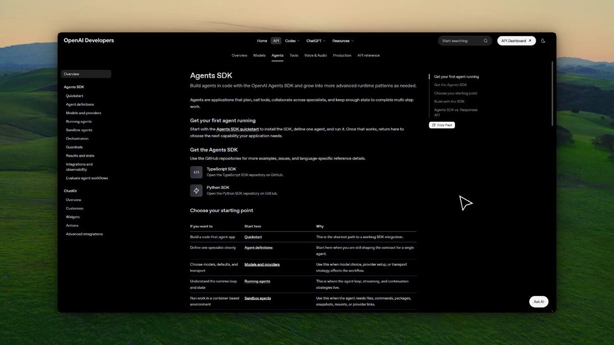The image size is (614, 345).
Task: Open Integrations and observability in the sidebar
Action: coord(79,167)
